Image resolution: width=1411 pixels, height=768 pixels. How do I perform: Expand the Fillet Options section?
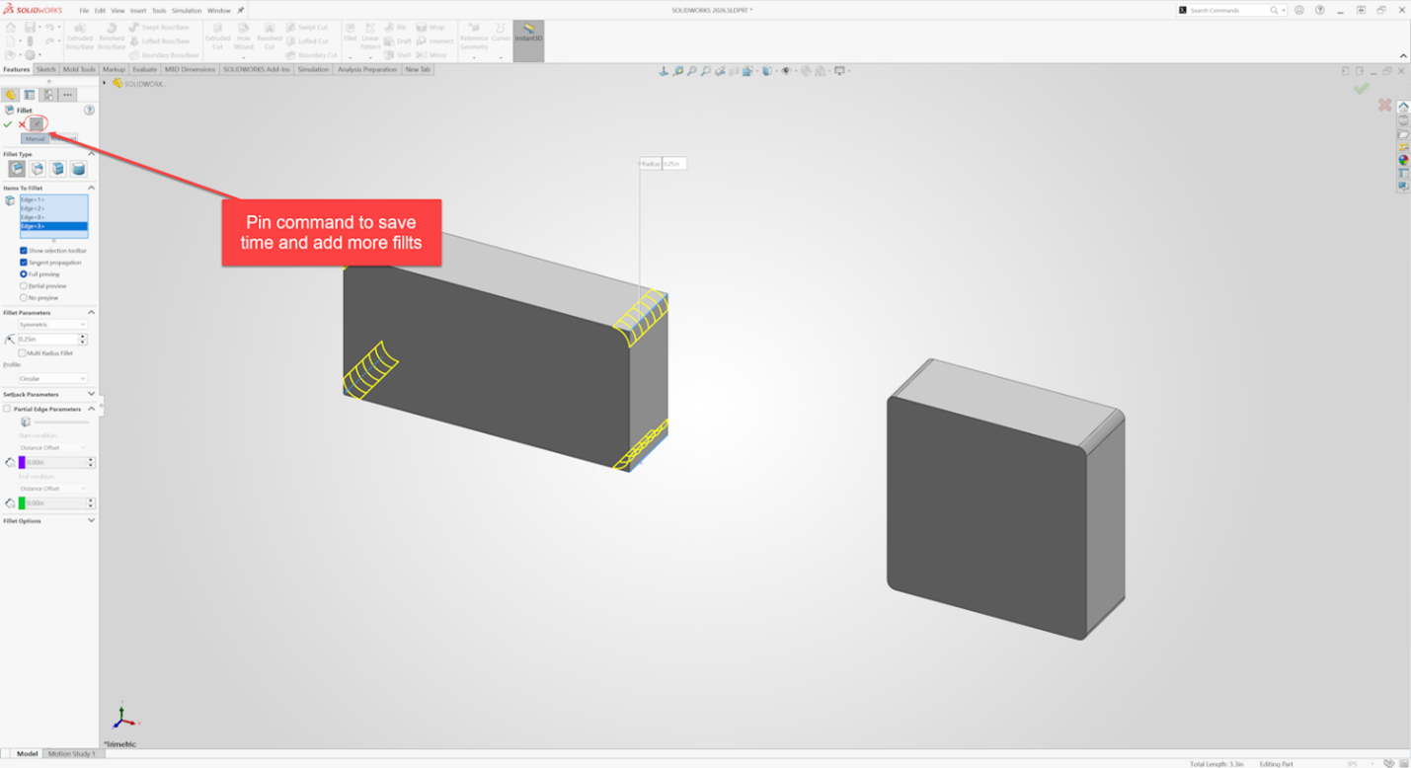click(x=91, y=520)
